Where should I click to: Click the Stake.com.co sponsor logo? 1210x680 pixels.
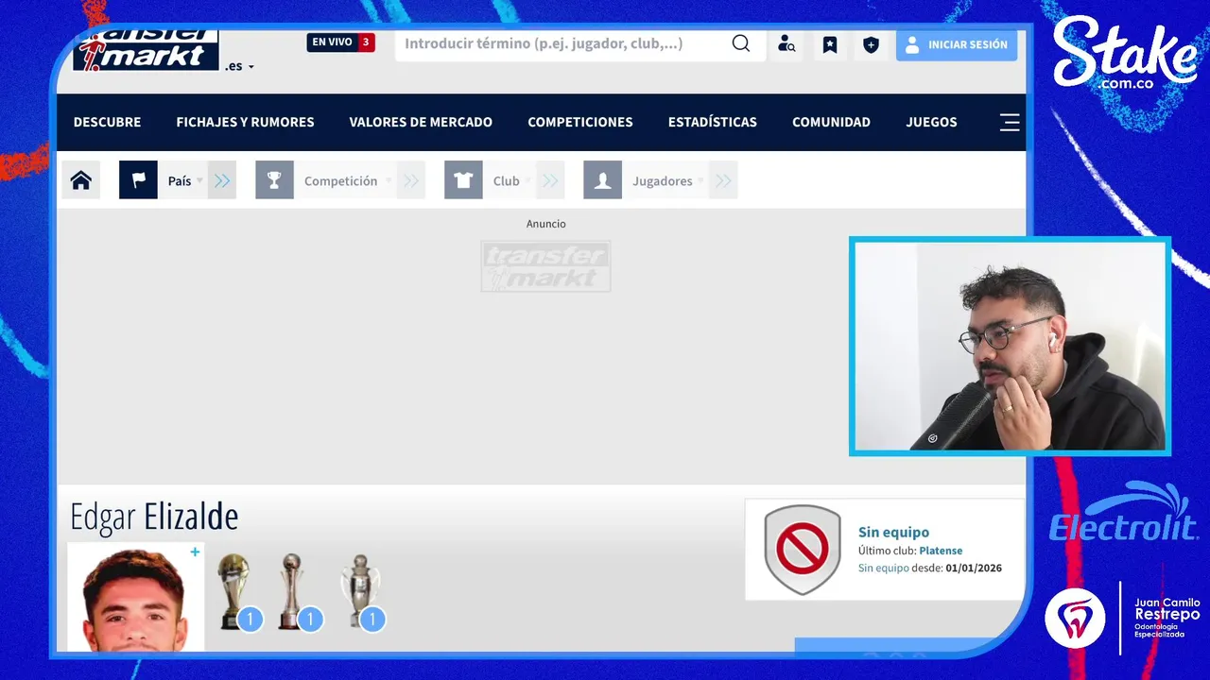coord(1125,55)
